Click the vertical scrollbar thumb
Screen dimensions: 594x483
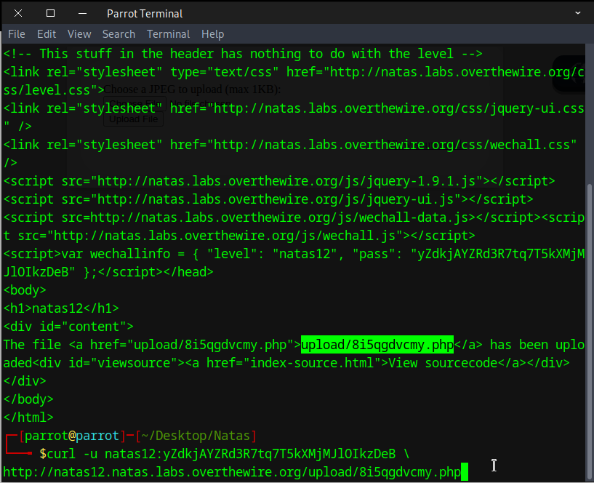[589, 327]
